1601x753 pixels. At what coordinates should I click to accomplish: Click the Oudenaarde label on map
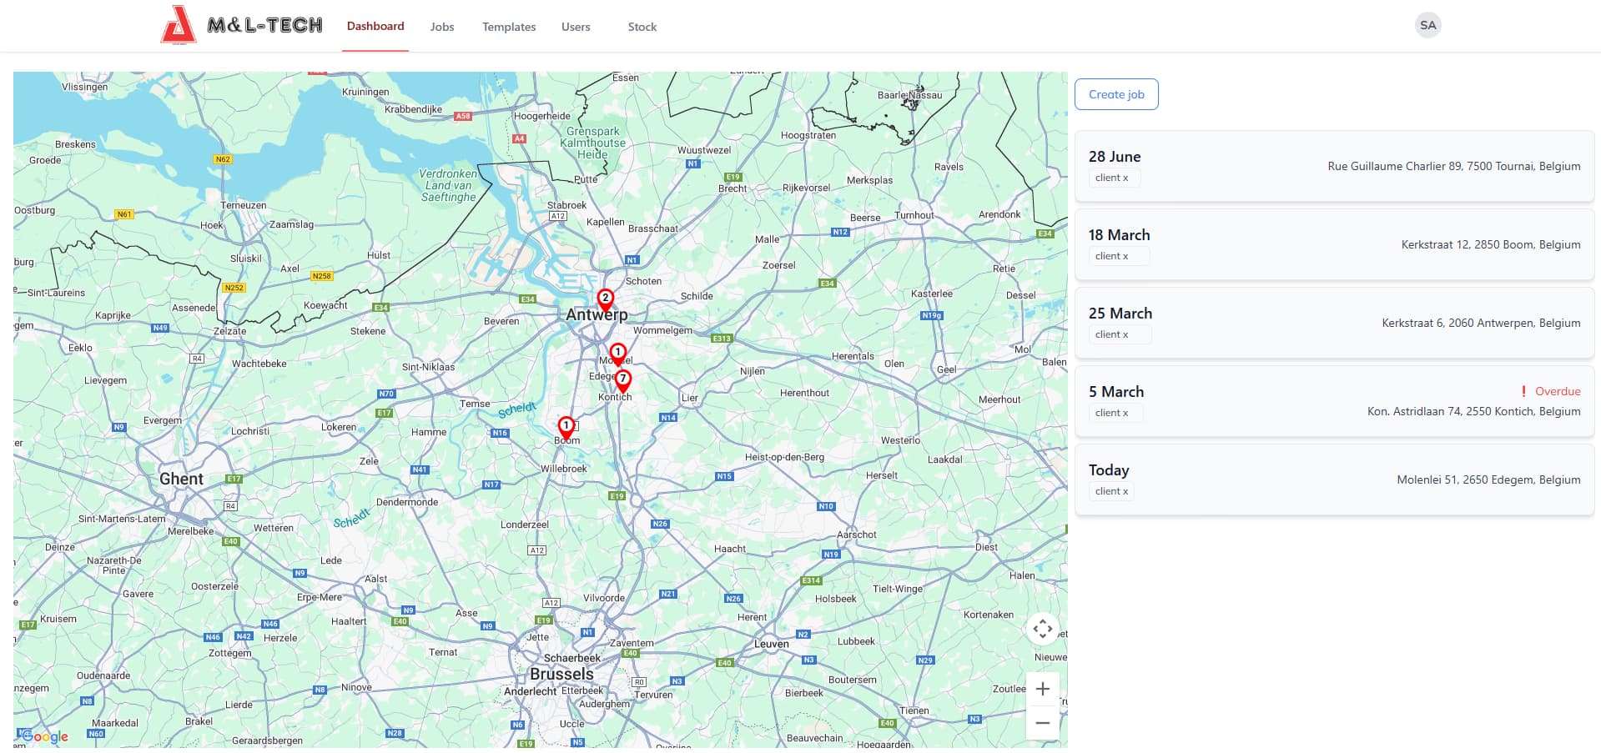pyautogui.click(x=103, y=675)
